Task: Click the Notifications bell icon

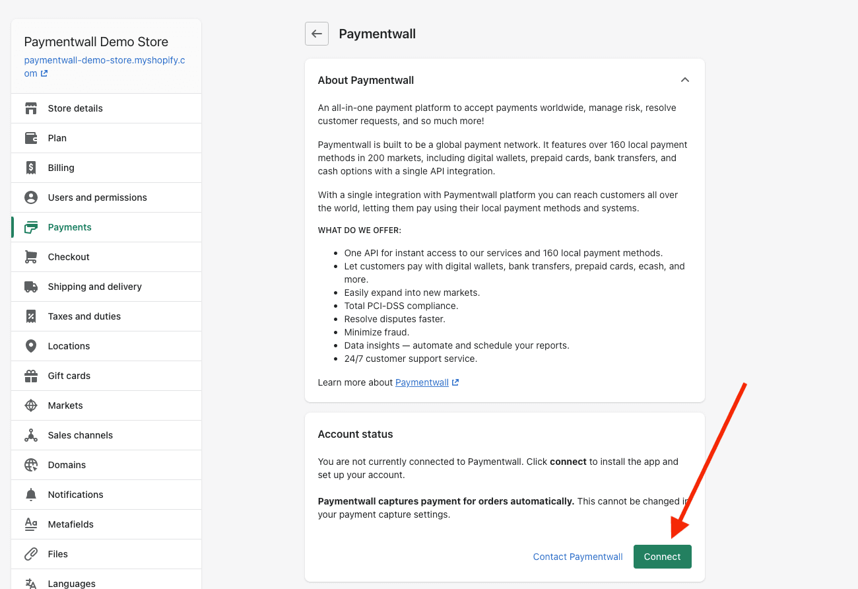Action: 31,495
